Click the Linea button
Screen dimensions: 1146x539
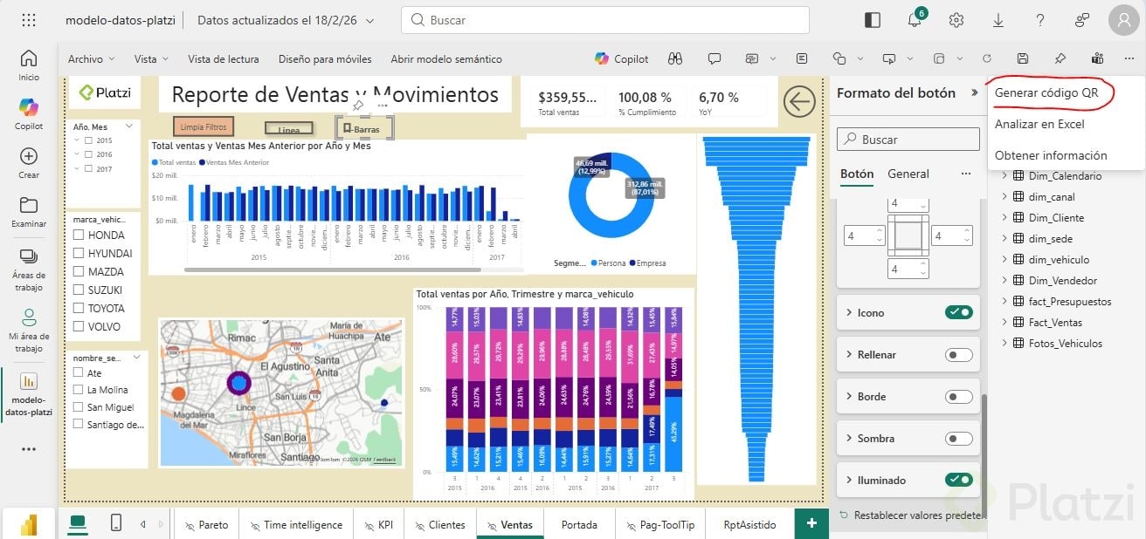coord(288,129)
